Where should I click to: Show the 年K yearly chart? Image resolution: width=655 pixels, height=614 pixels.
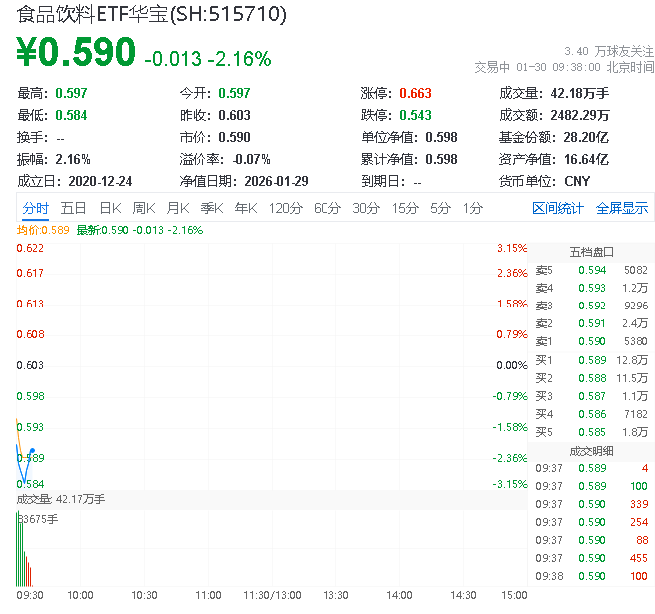pos(245,208)
